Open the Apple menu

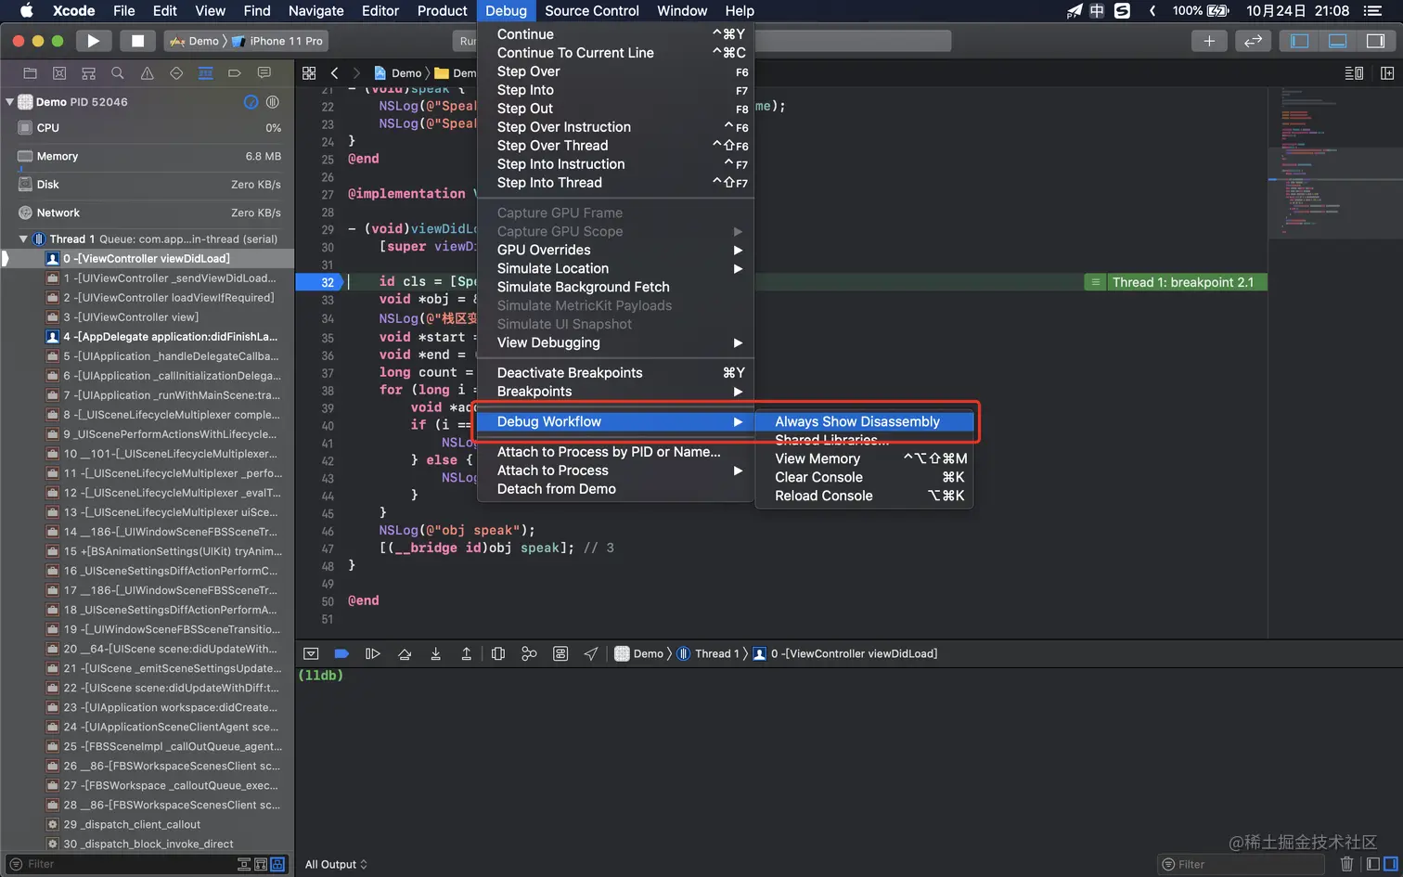coord(26,11)
